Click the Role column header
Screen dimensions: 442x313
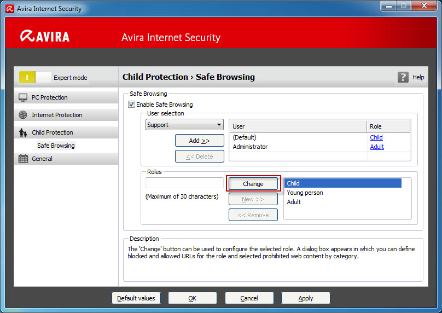pos(388,126)
